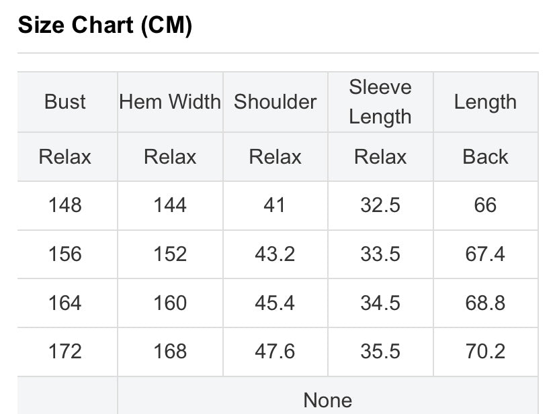553x414 pixels.
Task: Select the Shoulder column header
Action: 275,102
